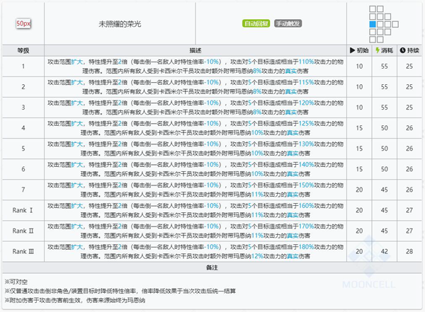Click the Rank III level cell
The image size is (425, 312).
click(23, 252)
